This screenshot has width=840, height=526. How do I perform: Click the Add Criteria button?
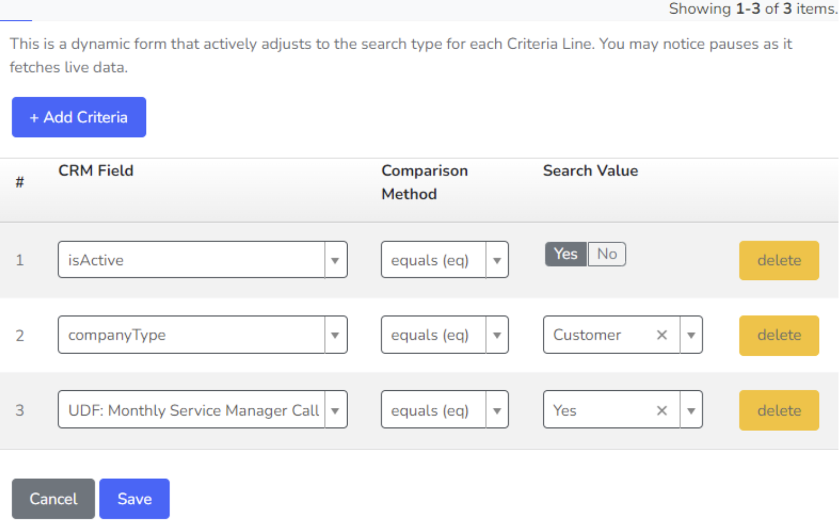click(x=79, y=117)
